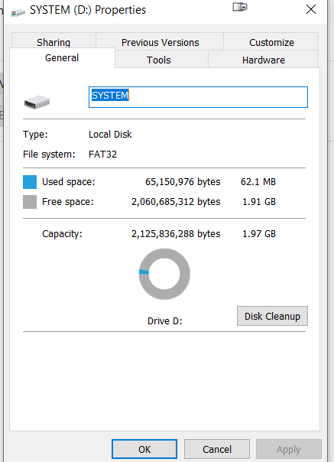
Task: Select the General tab
Action: (62, 58)
